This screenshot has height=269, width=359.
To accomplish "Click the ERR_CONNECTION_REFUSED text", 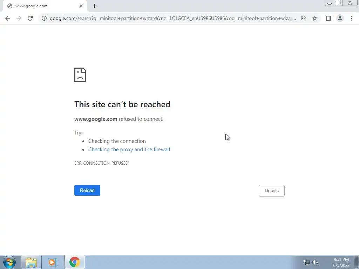I will coord(101,163).
